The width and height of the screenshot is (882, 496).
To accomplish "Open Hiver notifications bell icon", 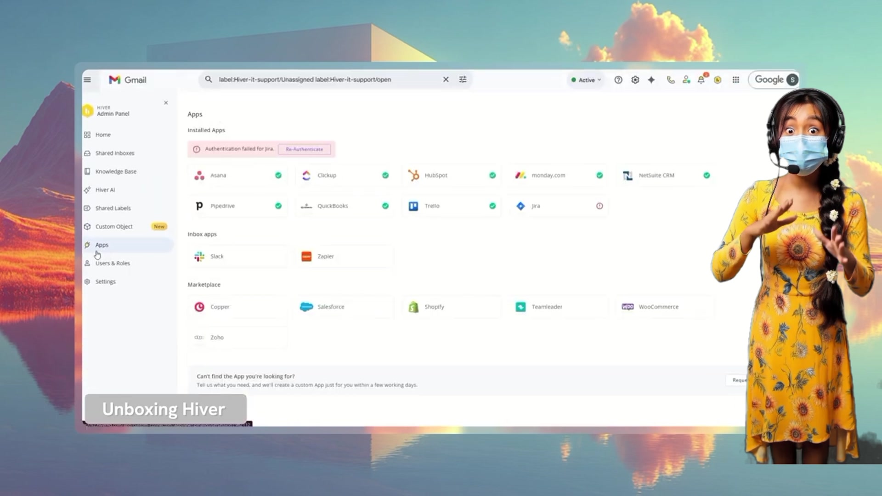I will tap(701, 80).
